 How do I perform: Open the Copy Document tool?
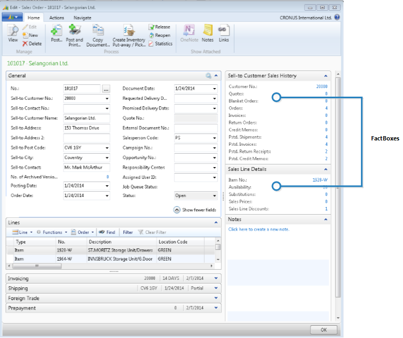click(x=98, y=32)
